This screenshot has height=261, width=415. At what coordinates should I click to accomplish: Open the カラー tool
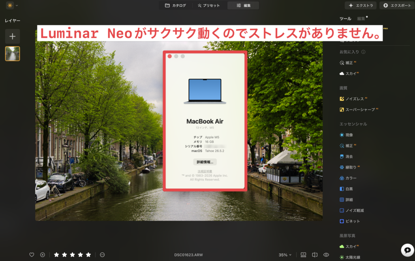(x=348, y=178)
